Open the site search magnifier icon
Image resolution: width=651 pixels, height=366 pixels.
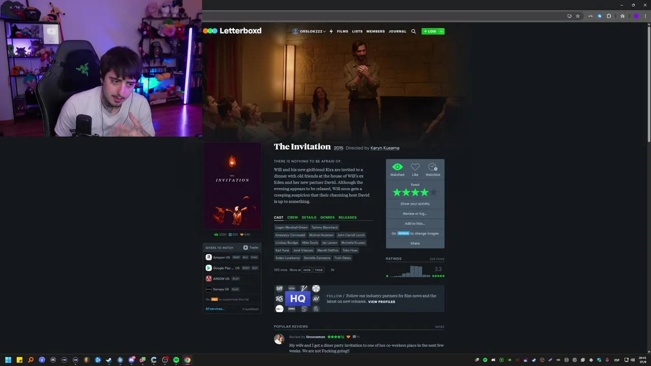(x=413, y=32)
